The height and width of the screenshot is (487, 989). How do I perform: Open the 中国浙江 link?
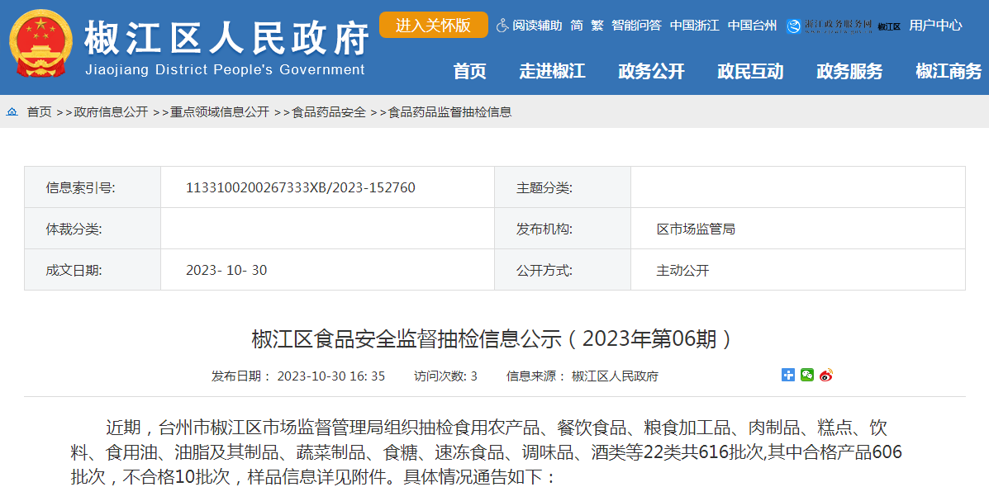pos(694,26)
